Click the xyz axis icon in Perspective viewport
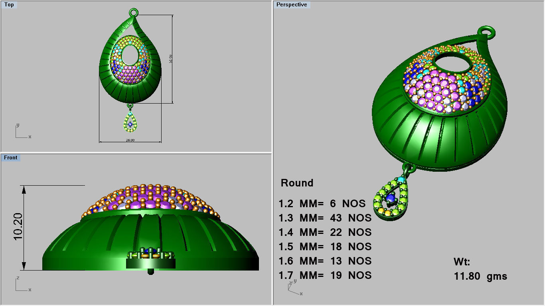This screenshot has height=306, width=545. [x=294, y=288]
